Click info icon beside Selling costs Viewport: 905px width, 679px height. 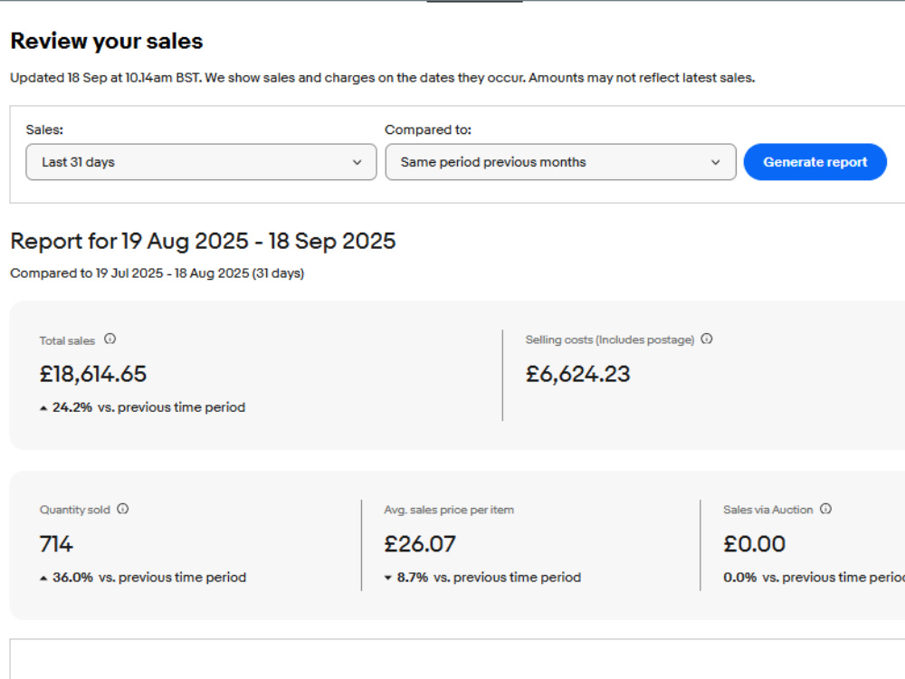(x=707, y=339)
